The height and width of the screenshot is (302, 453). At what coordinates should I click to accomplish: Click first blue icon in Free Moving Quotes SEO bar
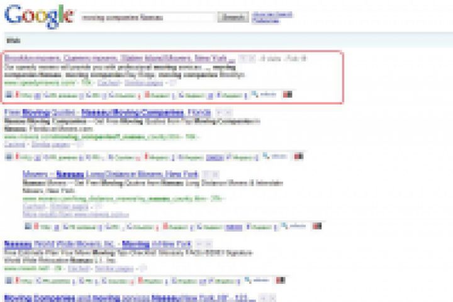[9, 156]
